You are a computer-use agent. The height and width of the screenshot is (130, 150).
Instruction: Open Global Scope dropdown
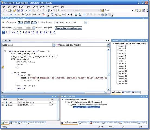[54, 45]
